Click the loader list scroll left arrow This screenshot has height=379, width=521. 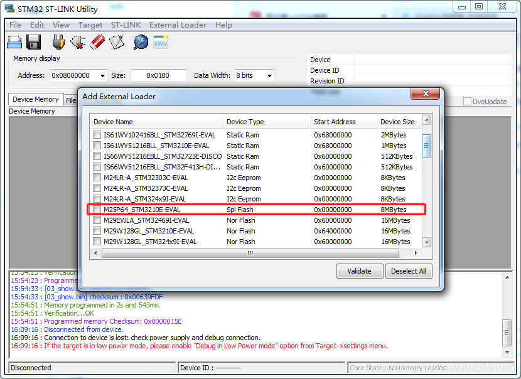click(x=95, y=253)
